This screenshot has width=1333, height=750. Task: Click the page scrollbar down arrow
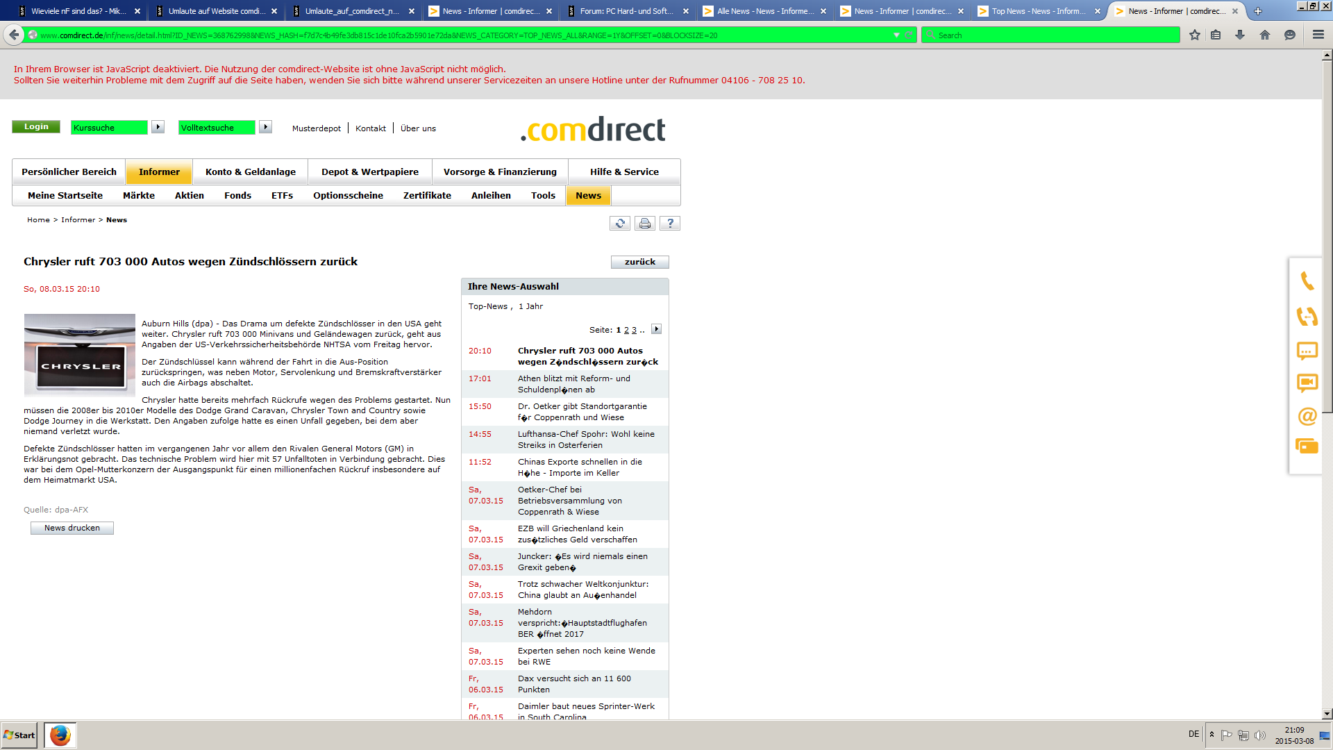click(x=1327, y=713)
